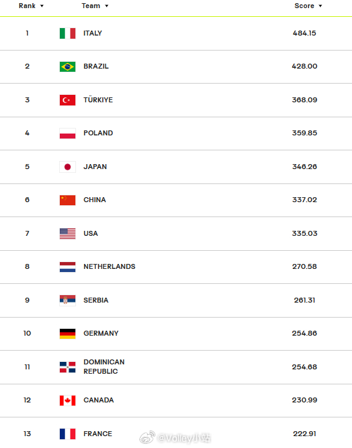Sort by the Team column arrow
Image resolution: width=352 pixels, height=448 pixels.
tap(107, 6)
